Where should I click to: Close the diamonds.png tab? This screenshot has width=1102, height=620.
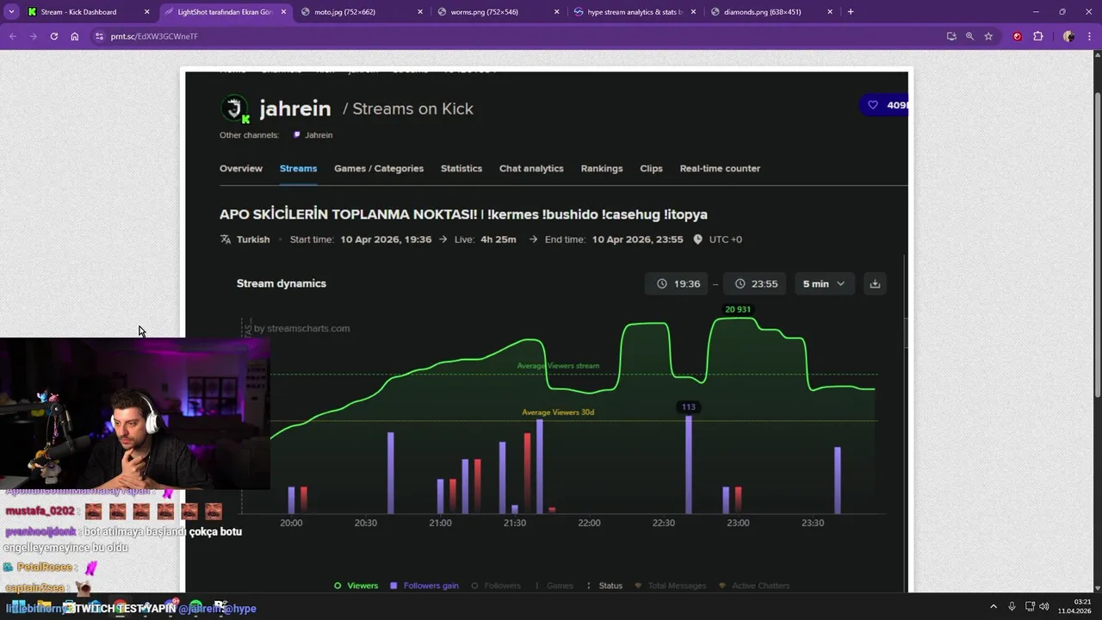pyautogui.click(x=830, y=12)
